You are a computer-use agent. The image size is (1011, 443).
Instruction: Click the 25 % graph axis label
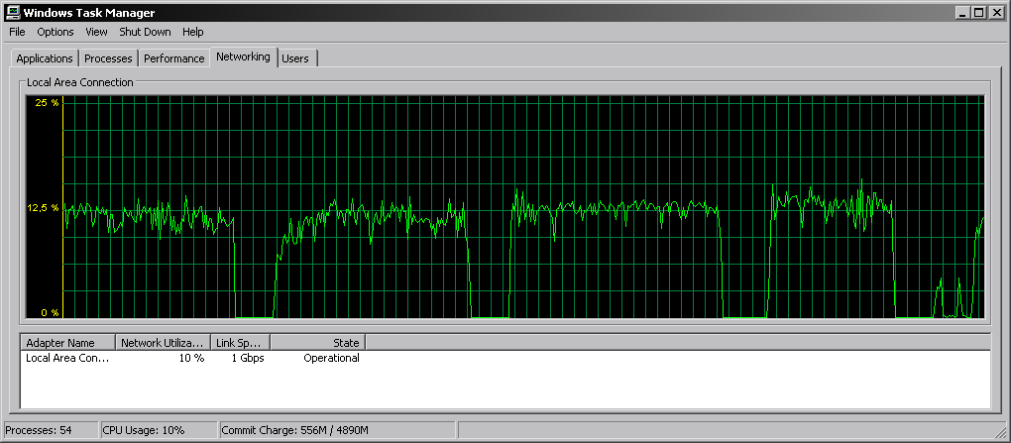(x=47, y=102)
